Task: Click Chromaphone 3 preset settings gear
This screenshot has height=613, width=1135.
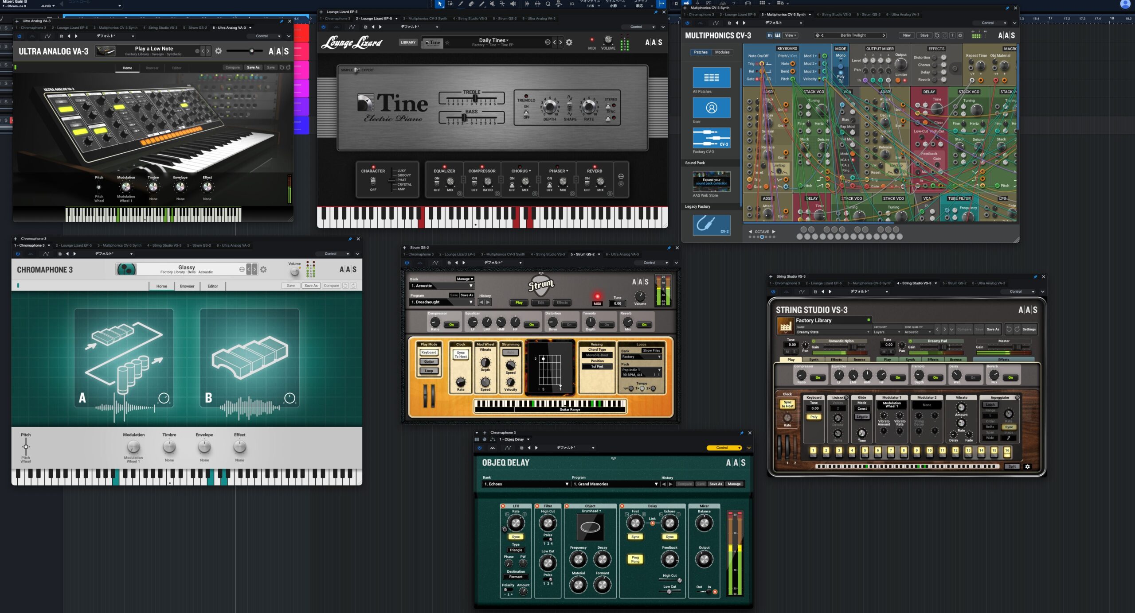Action: coord(263,270)
